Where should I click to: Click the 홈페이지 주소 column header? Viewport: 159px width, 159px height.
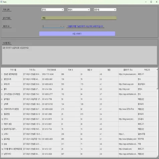pos(128,70)
